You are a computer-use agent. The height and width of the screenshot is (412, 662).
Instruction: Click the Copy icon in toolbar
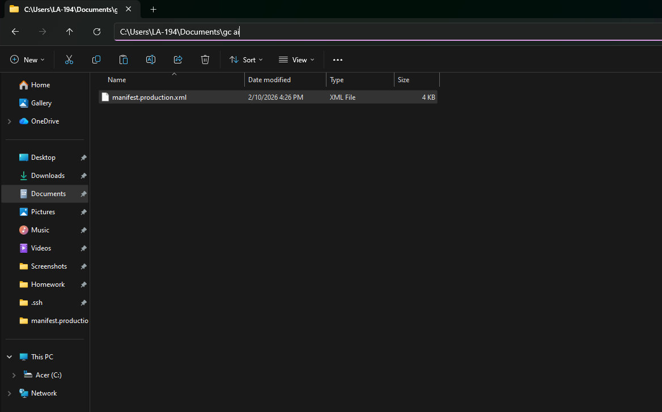(96, 60)
